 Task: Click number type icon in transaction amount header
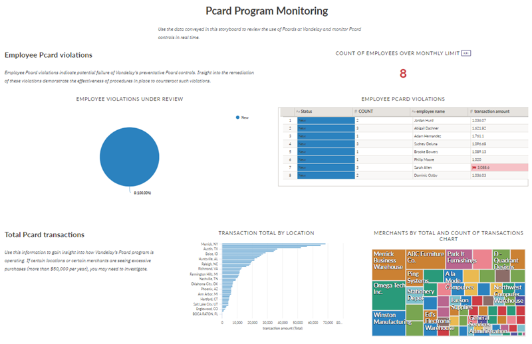tap(471, 111)
